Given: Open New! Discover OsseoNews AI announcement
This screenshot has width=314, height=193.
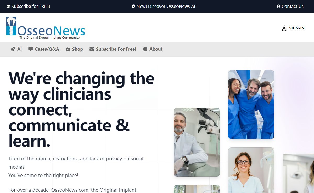Looking at the screenshot, I should tap(166, 6).
